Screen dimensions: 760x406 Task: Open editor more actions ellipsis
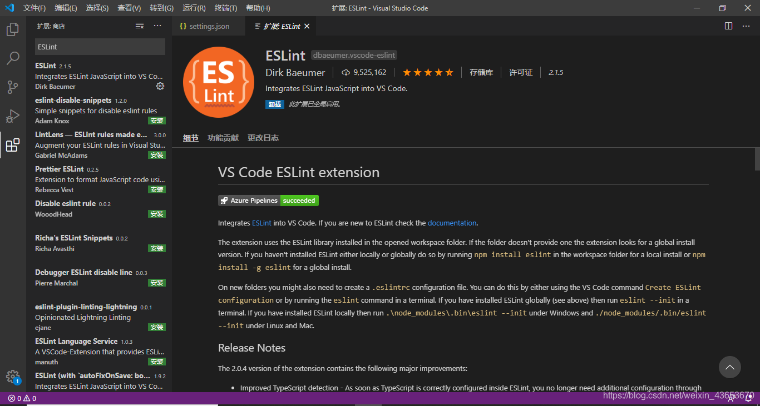[746, 26]
